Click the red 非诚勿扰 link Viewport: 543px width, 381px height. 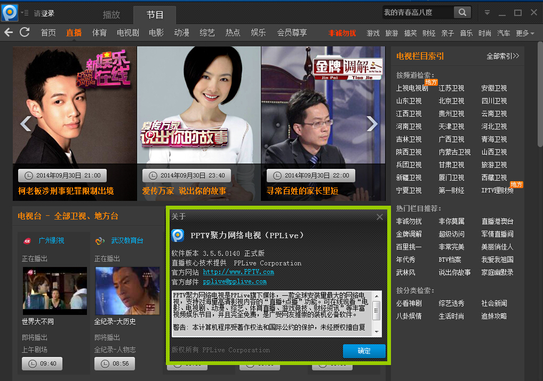tap(342, 33)
